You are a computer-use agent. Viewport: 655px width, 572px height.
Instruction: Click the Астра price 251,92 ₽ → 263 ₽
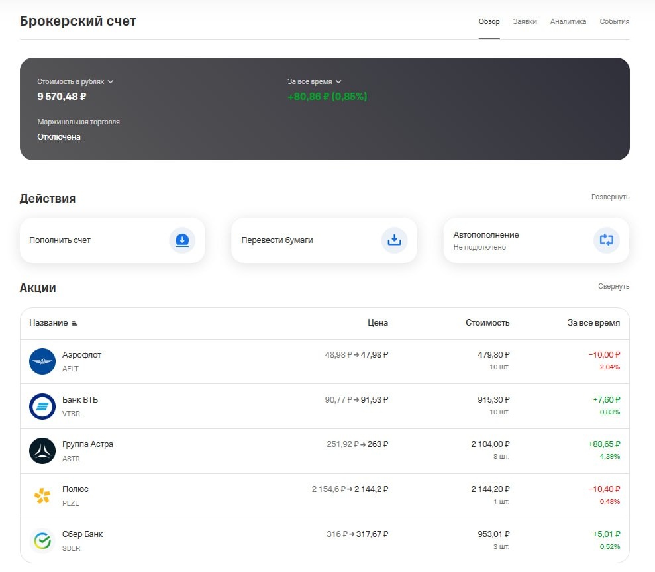tap(357, 444)
